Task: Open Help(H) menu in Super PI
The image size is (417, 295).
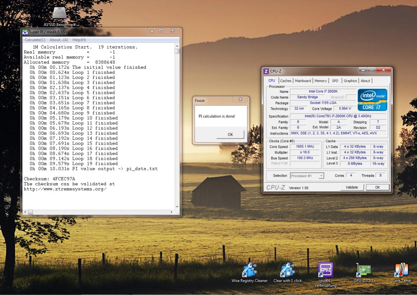Action: pos(79,40)
